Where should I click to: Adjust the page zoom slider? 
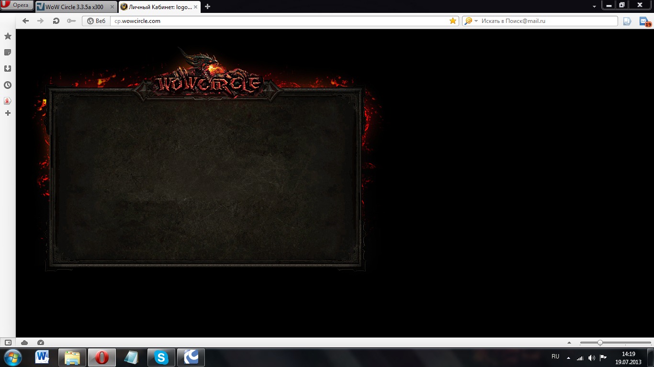click(x=615, y=343)
